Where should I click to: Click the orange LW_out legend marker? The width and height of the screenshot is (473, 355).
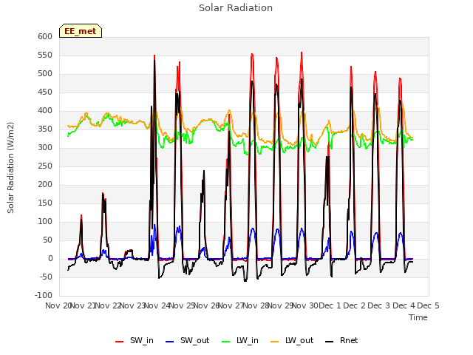[x=275, y=342]
